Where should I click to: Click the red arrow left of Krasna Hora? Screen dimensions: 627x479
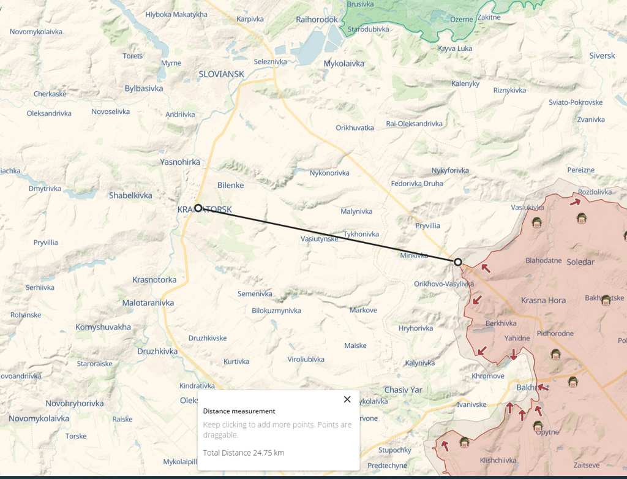click(477, 300)
